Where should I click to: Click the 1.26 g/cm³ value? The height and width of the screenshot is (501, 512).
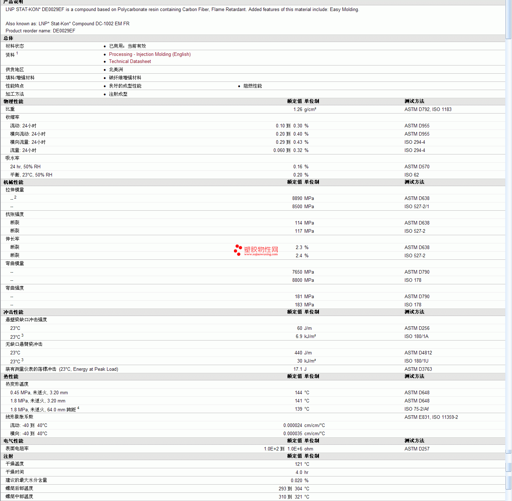(305, 110)
